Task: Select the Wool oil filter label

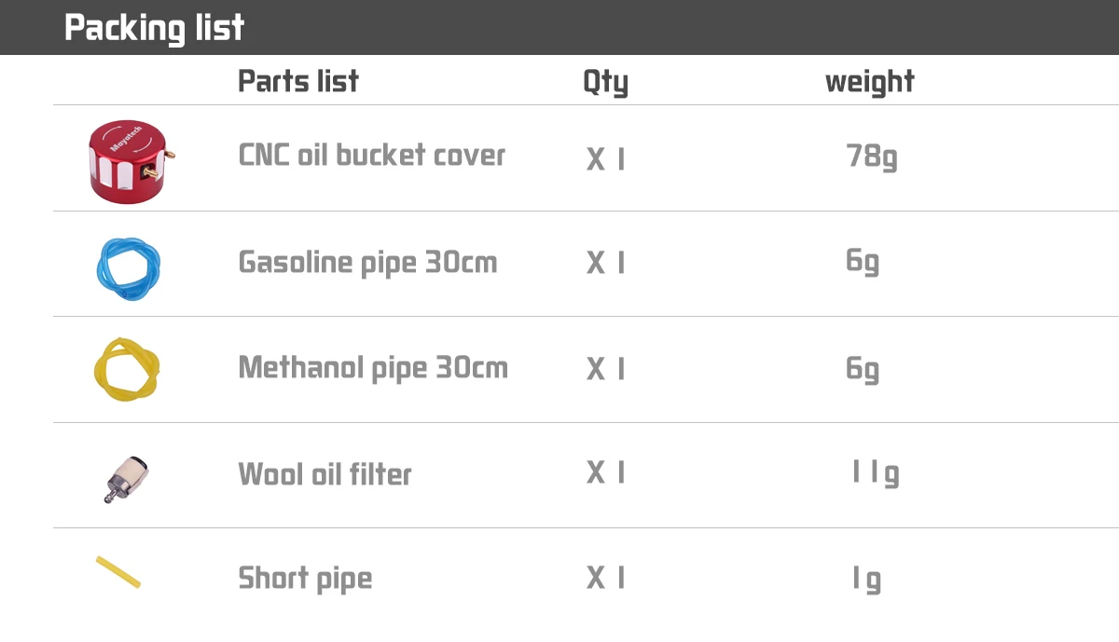Action: (325, 474)
